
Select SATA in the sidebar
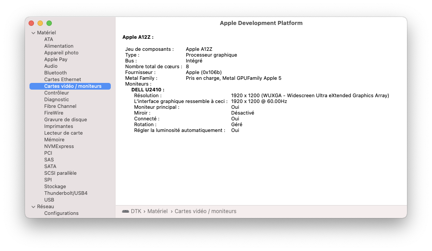pos(50,166)
